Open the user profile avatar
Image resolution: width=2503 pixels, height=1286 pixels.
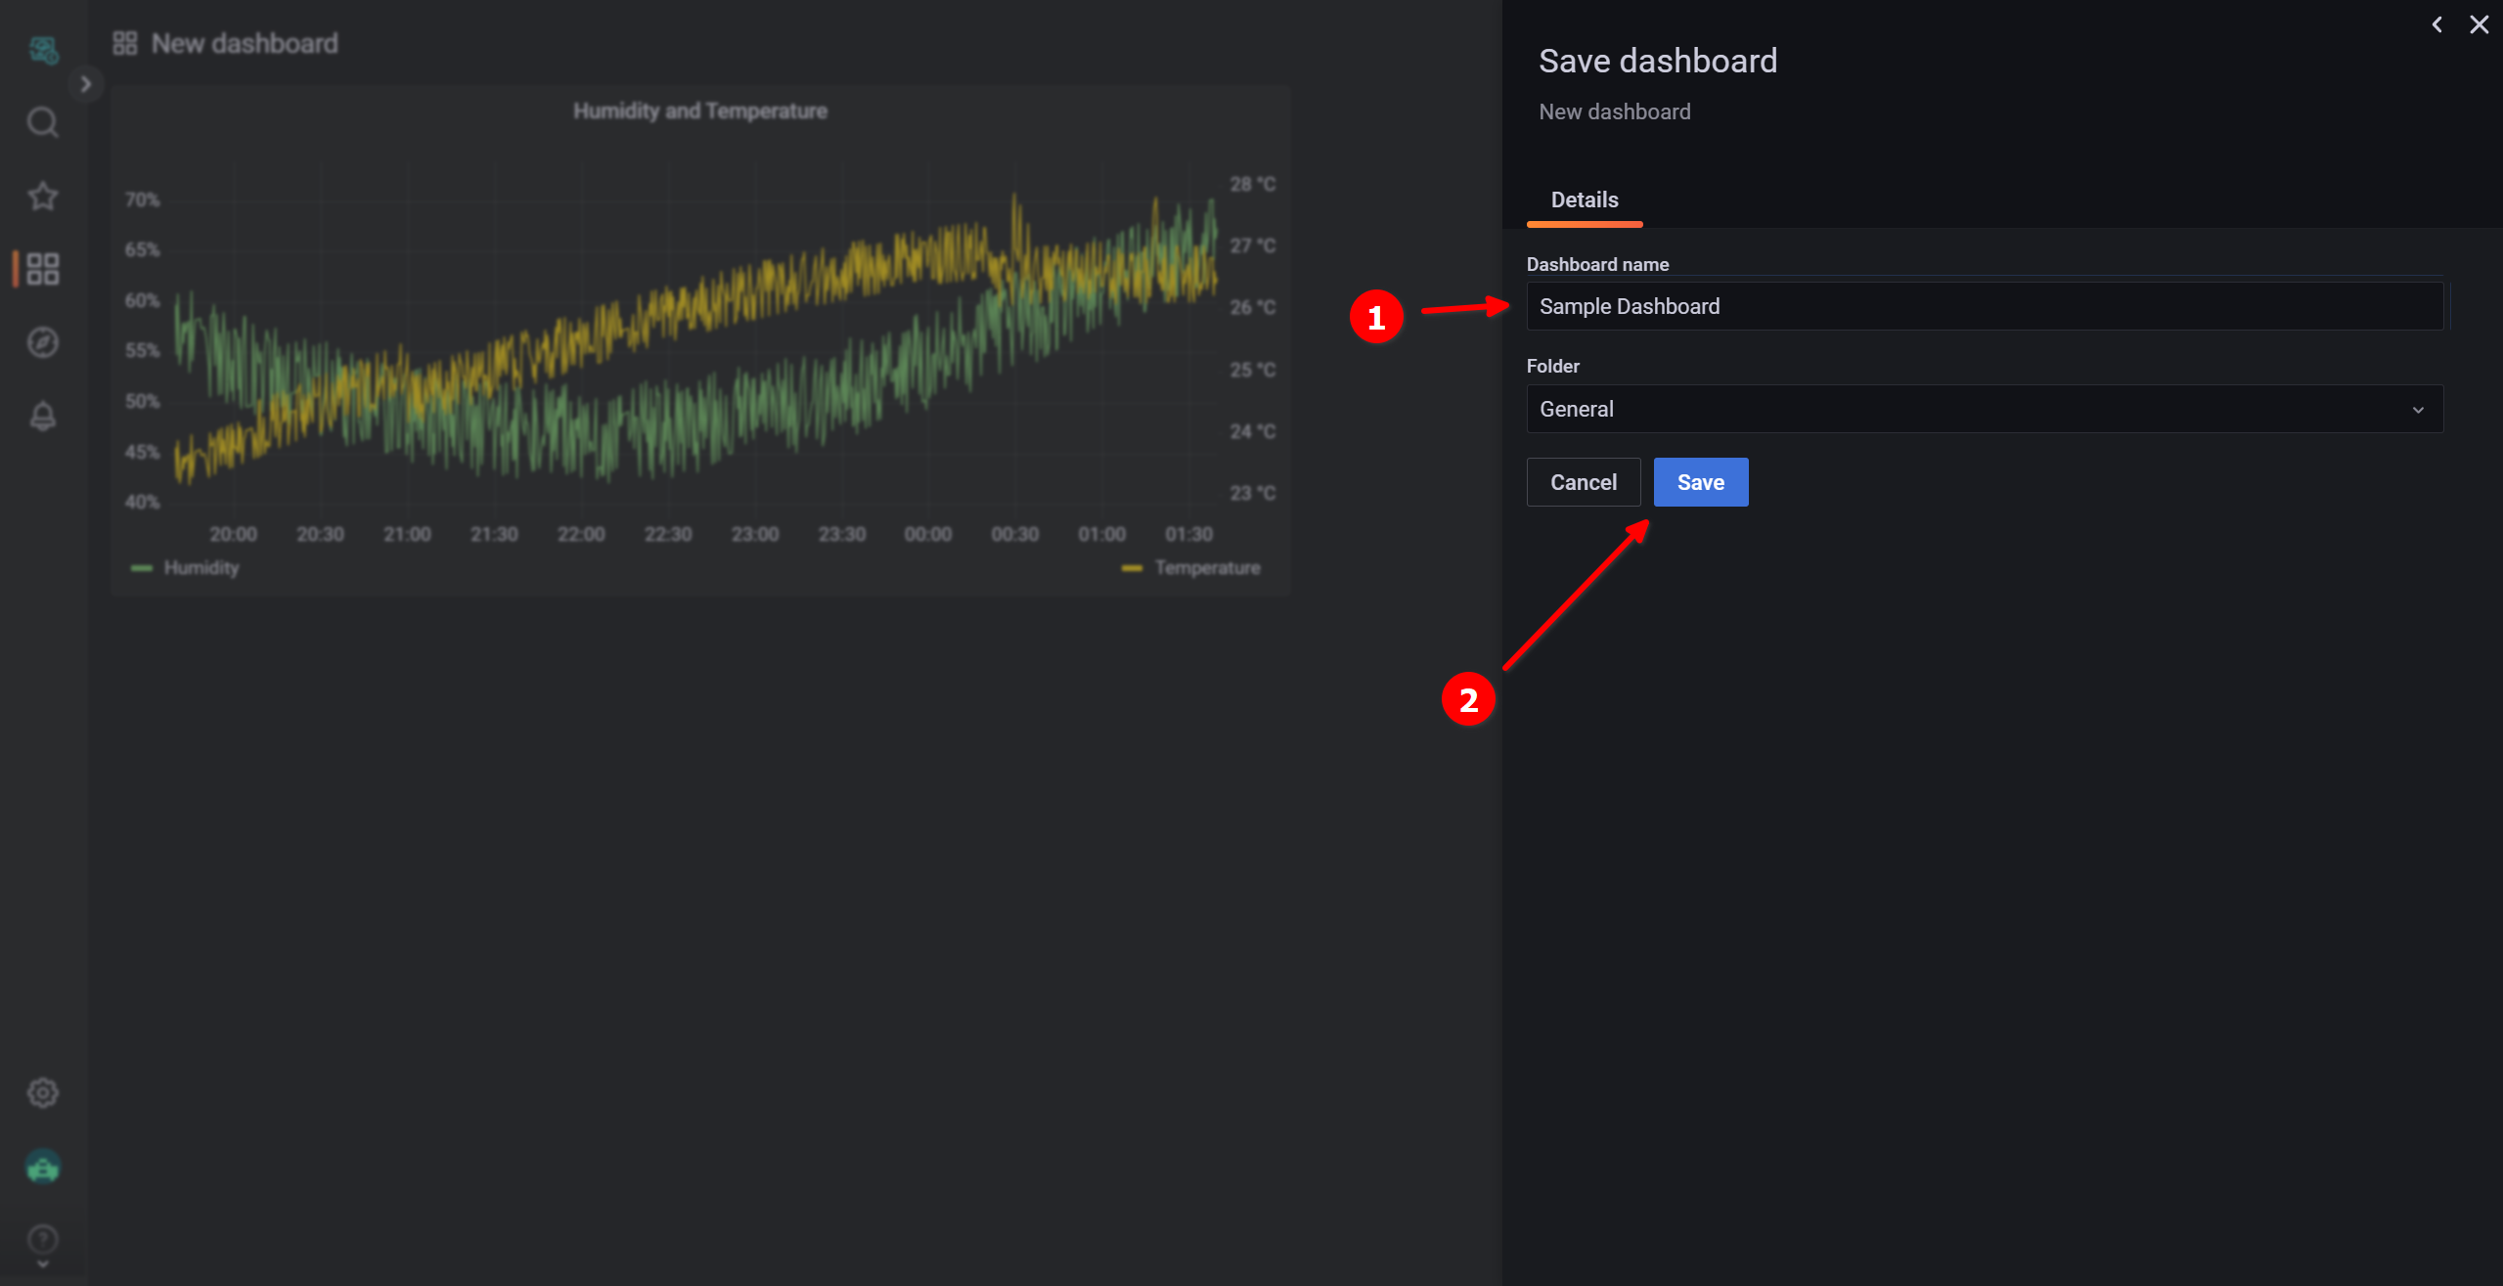pos(43,1166)
